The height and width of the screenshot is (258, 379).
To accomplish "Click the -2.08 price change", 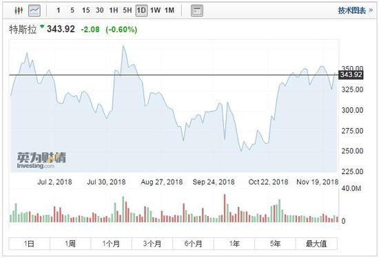I will tap(90, 30).
